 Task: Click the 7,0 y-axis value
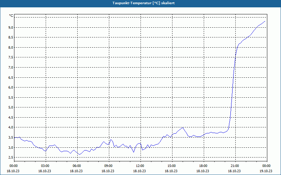11,67
